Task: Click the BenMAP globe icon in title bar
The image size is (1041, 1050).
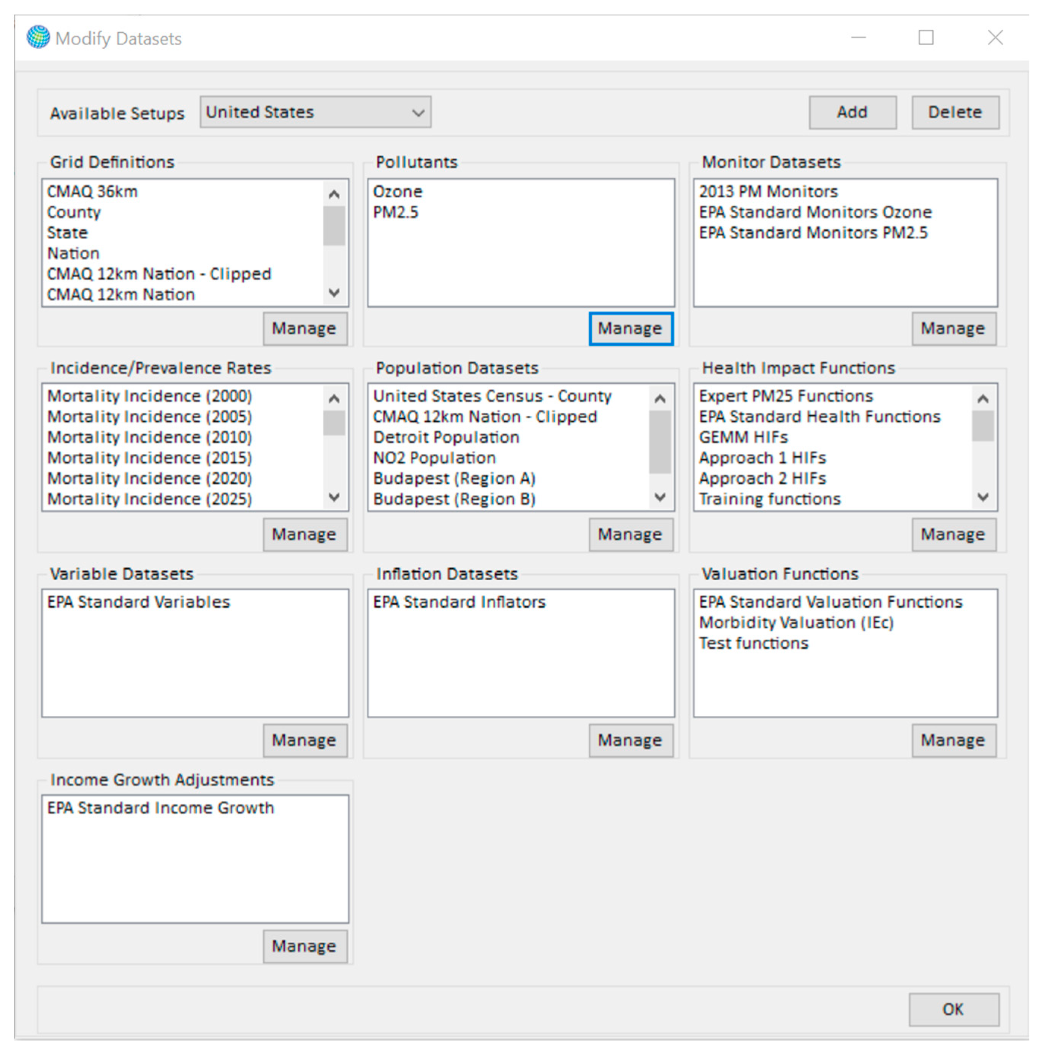Action: click(38, 38)
